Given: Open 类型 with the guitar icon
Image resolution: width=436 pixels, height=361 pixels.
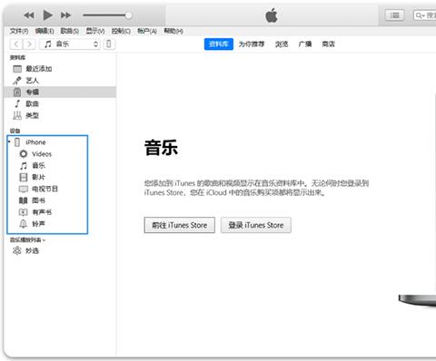Looking at the screenshot, I should tap(60, 115).
